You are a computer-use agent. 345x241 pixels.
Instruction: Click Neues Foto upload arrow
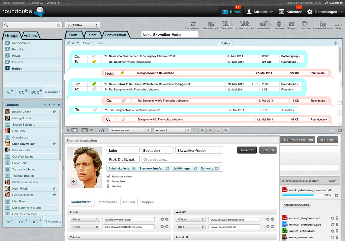[108, 181]
